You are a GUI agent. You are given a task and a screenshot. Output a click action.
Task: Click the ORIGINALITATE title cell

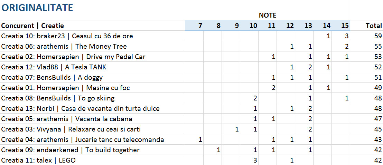(37, 8)
